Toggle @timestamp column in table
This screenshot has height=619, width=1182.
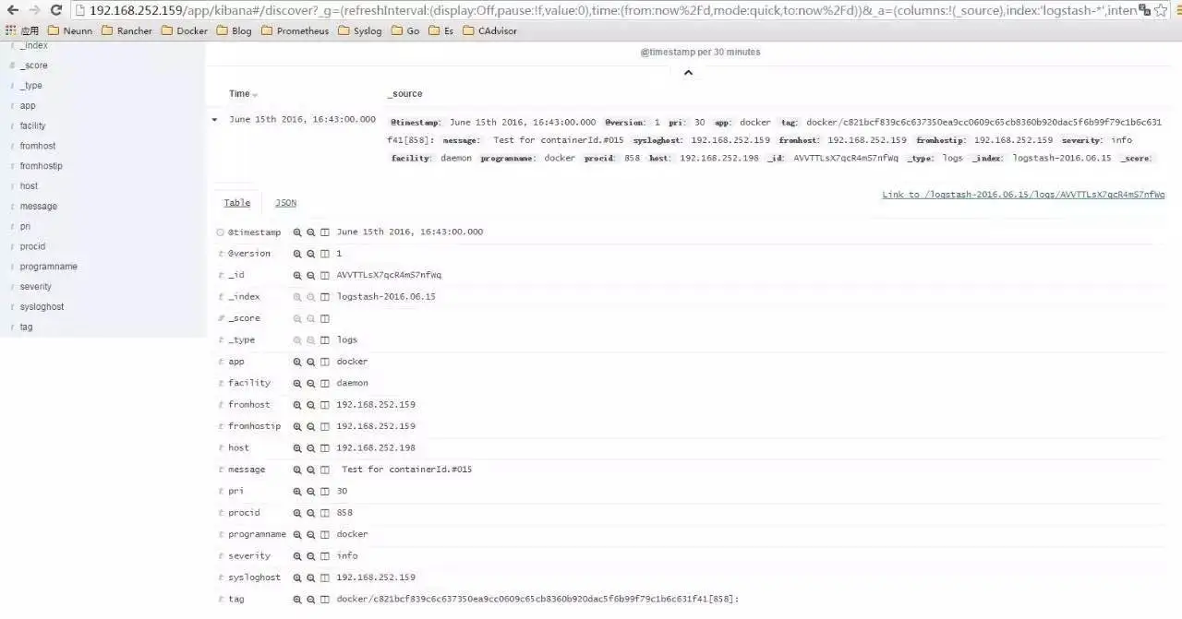tap(325, 232)
